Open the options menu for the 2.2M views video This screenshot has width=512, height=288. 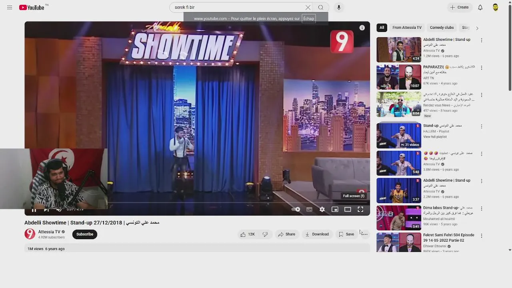coord(482,181)
